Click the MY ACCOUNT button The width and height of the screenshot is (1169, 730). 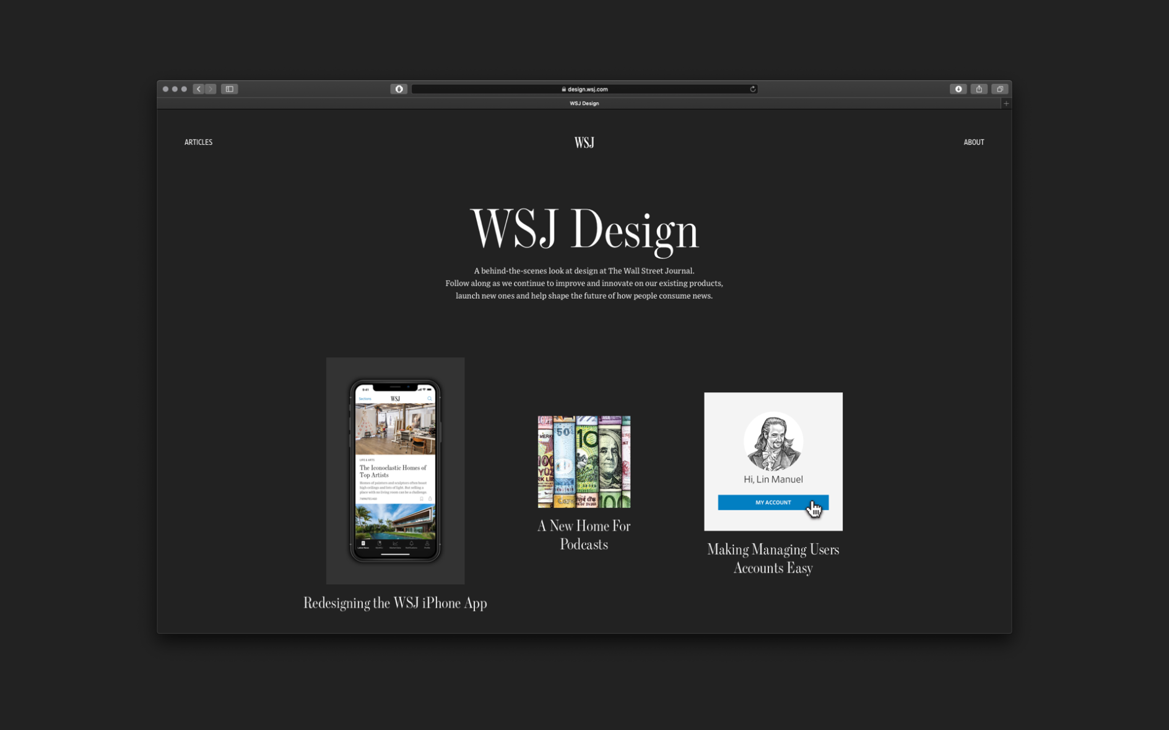click(x=773, y=502)
